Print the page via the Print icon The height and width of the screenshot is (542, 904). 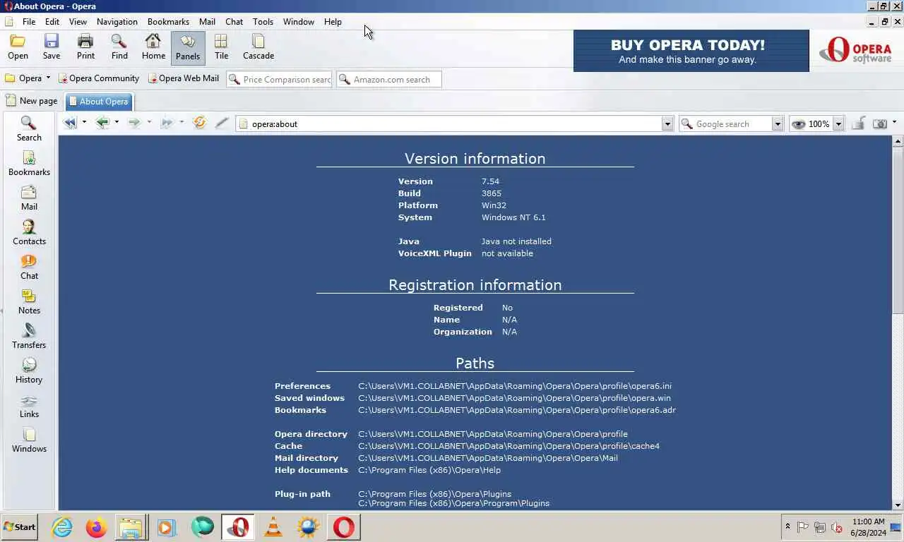85,47
